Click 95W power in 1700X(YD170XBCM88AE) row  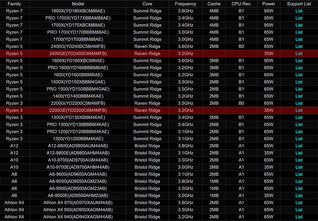point(269,25)
